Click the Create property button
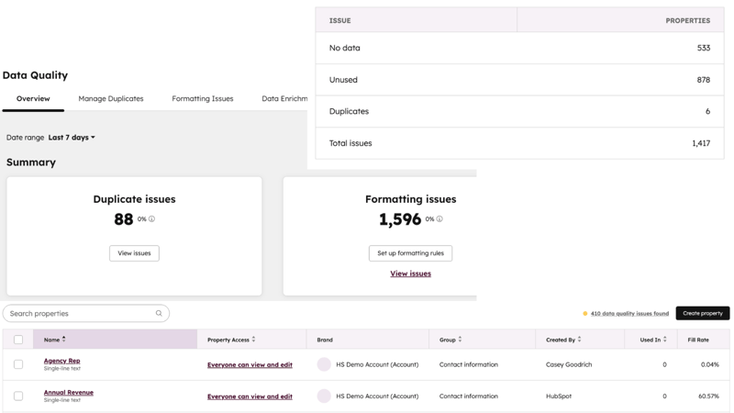This screenshot has width=734, height=413. [x=702, y=313]
